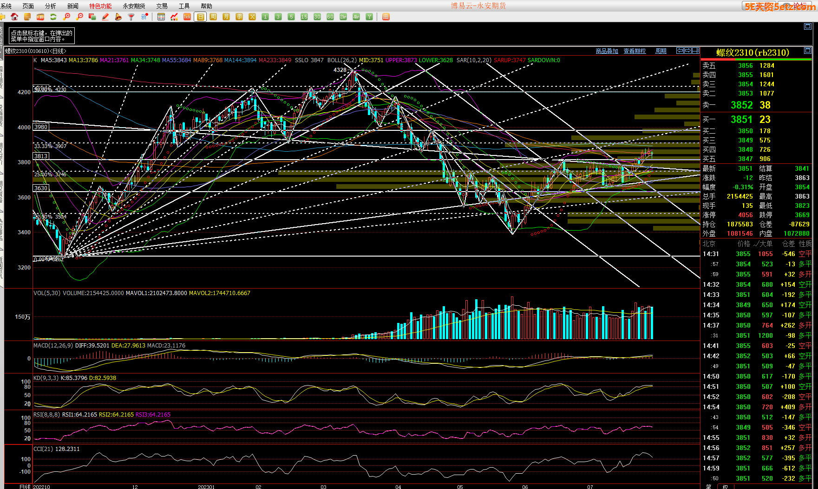Click the F10 info icon
818x489 pixels.
coord(40,17)
